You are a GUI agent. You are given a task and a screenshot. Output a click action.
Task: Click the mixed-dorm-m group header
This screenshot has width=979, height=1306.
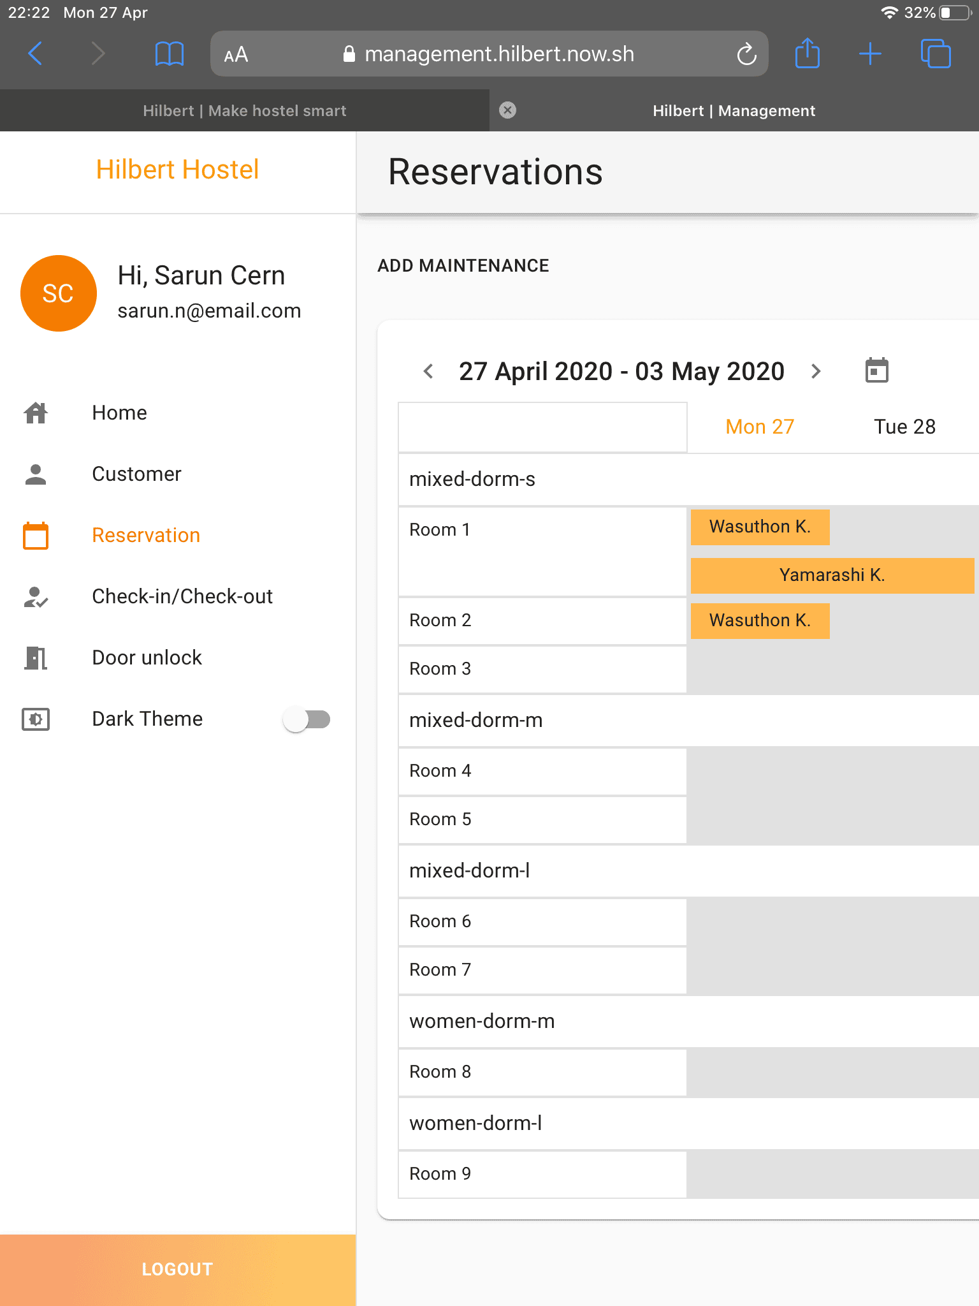(x=688, y=721)
